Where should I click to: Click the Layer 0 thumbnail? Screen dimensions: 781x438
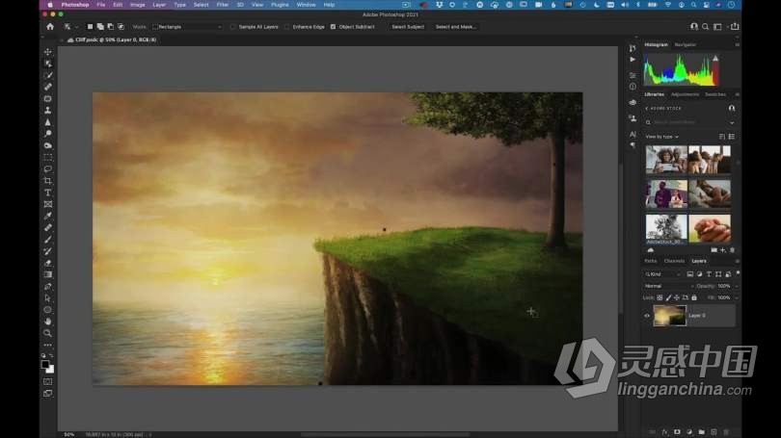tap(669, 316)
